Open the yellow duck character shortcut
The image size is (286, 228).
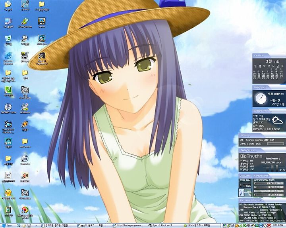pos(8,194)
